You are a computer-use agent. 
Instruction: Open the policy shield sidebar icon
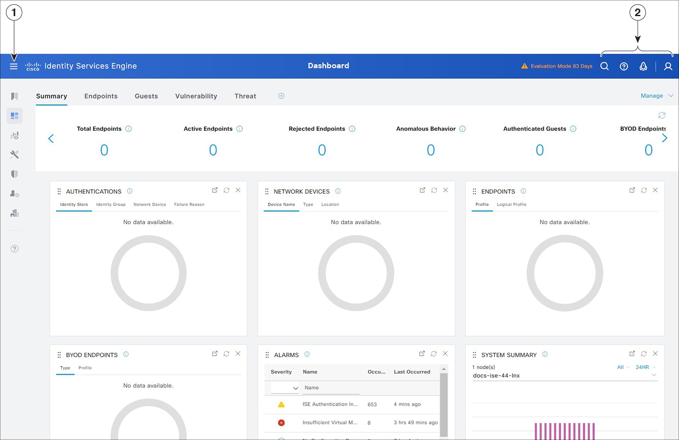point(14,174)
